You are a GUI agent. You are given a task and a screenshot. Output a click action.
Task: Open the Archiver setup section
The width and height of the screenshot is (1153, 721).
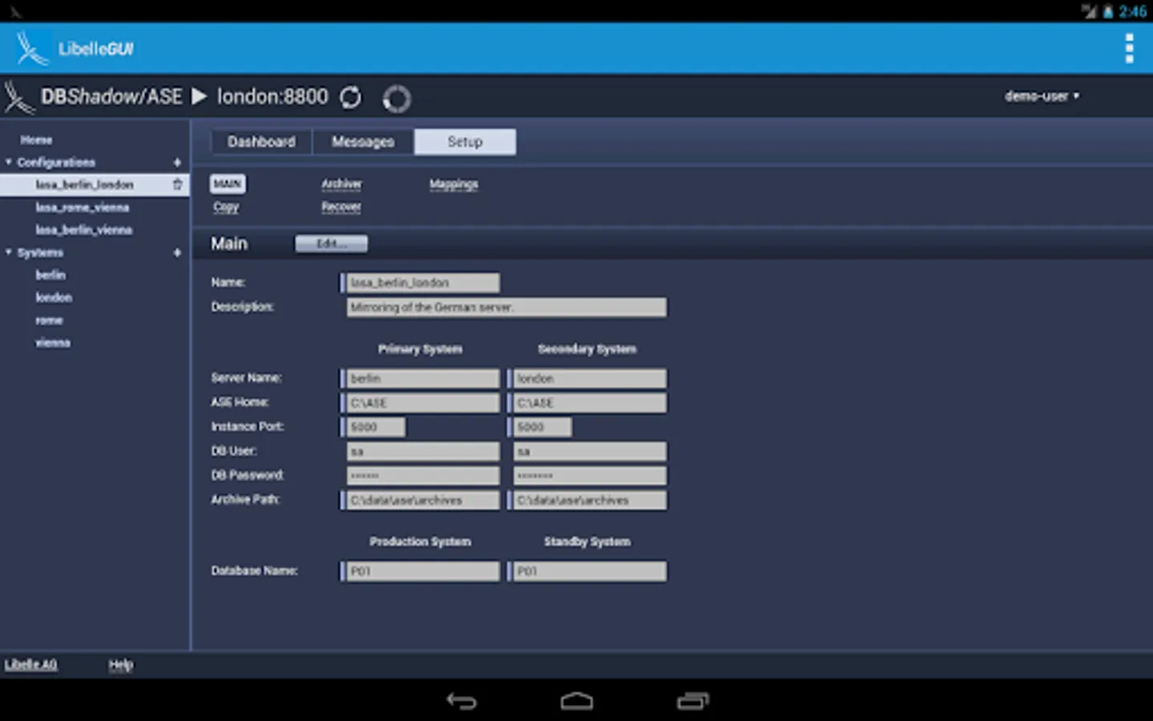coord(341,184)
